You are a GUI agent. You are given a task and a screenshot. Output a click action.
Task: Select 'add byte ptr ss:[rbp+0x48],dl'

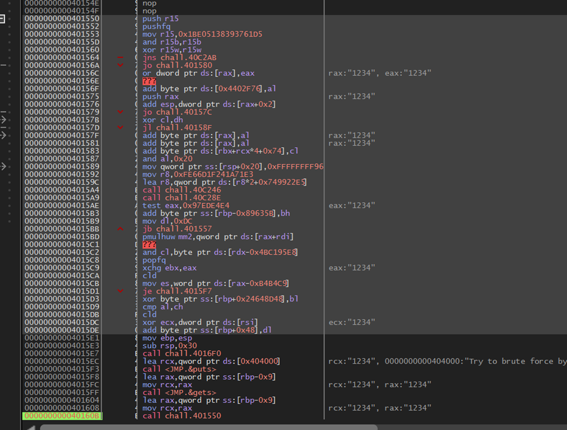click(x=207, y=330)
